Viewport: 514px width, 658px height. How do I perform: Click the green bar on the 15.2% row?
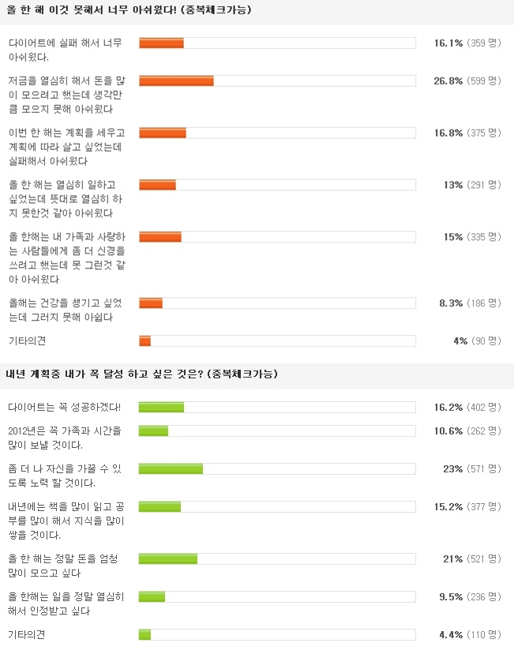point(159,507)
